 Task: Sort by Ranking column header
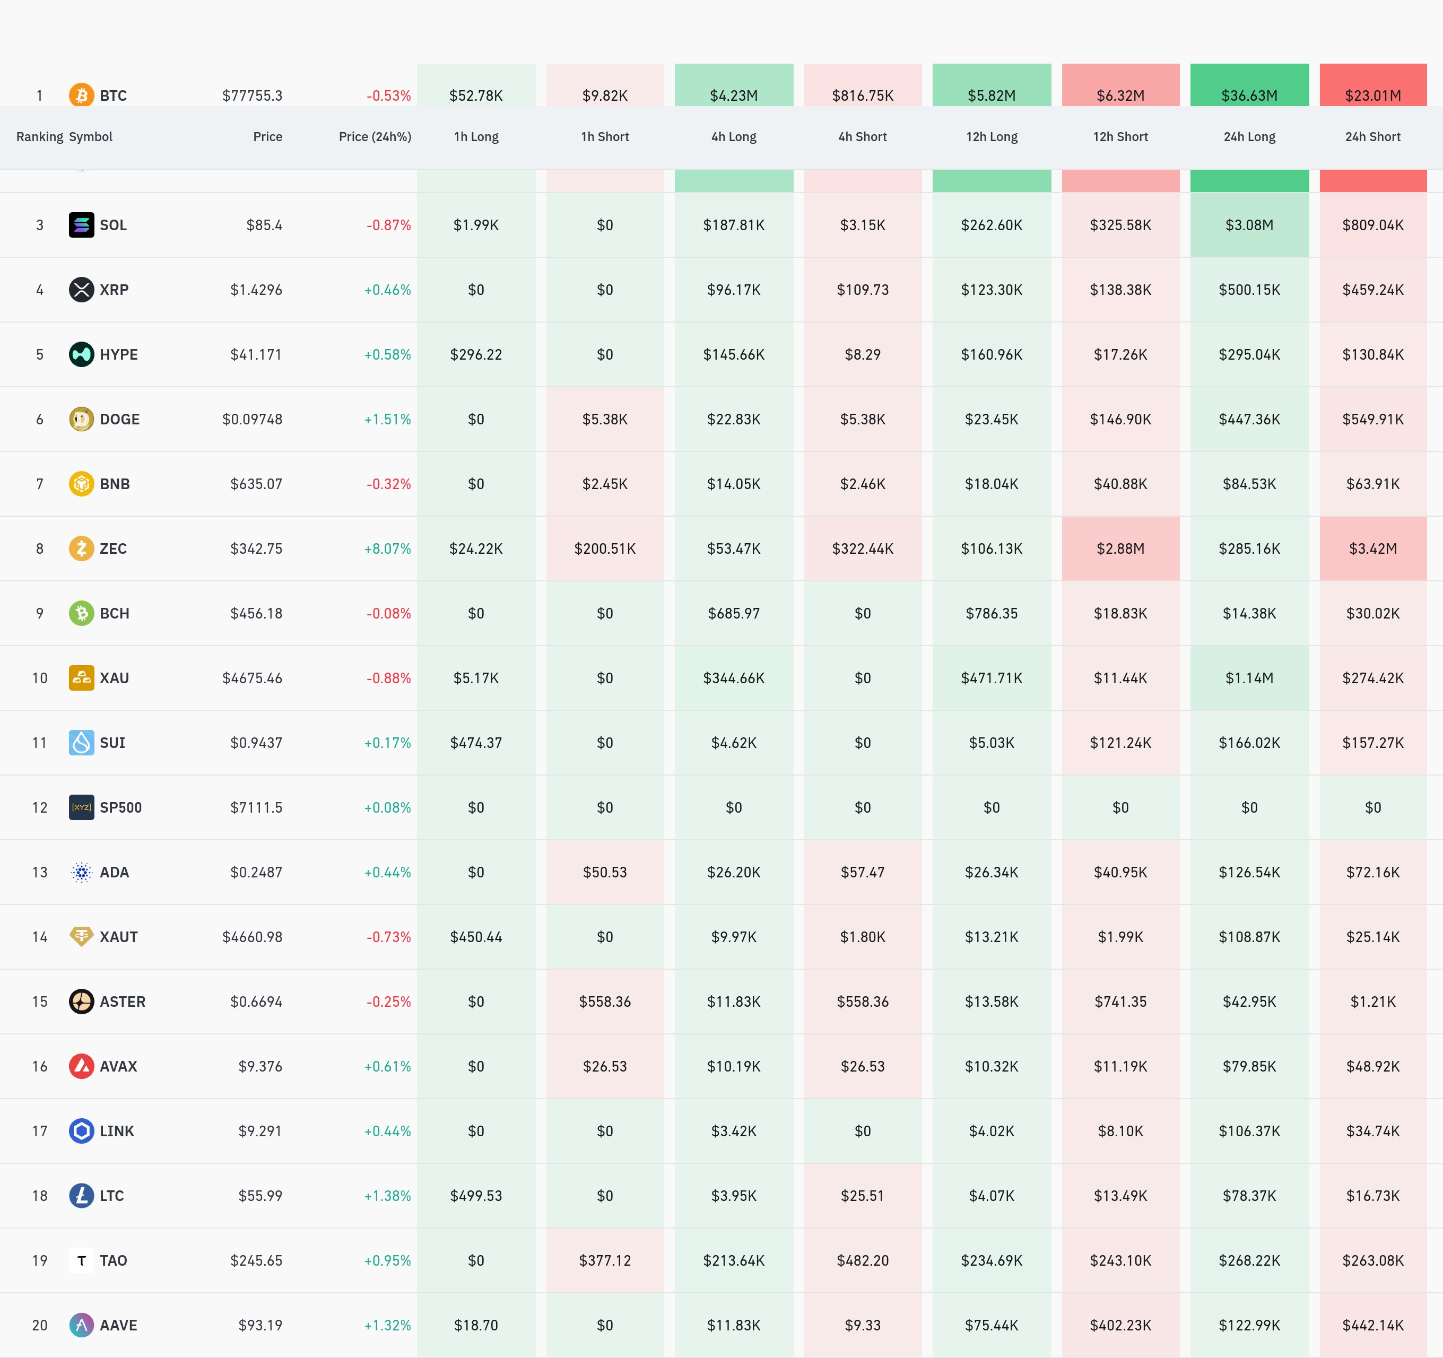[39, 136]
